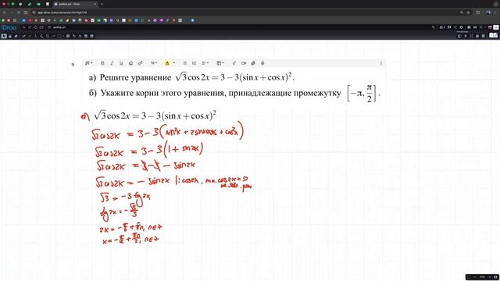The height and width of the screenshot is (281, 500).
Task: Select the cursor pointer tool
Action: pyautogui.click(x=3, y=36)
